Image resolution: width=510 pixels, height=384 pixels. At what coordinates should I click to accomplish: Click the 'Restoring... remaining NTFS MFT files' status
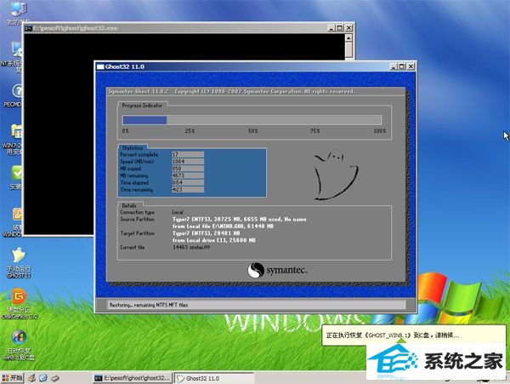148,305
